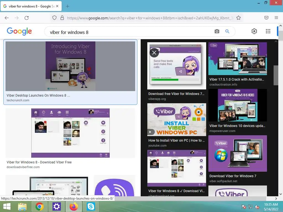Click 'Viber for Windows 10 devices upda...' title

(x=237, y=126)
